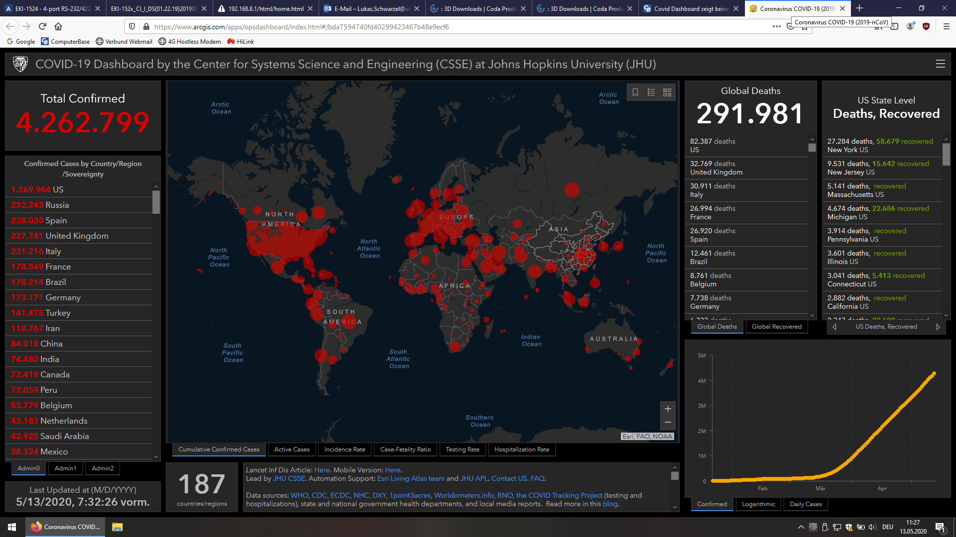Open the Esri Living Atlas team link
This screenshot has height=537, width=956.
[410, 478]
